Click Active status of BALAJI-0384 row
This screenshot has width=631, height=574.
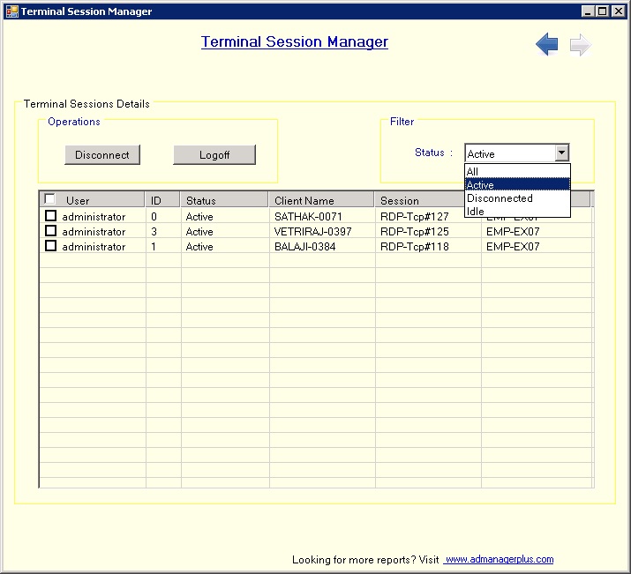199,246
